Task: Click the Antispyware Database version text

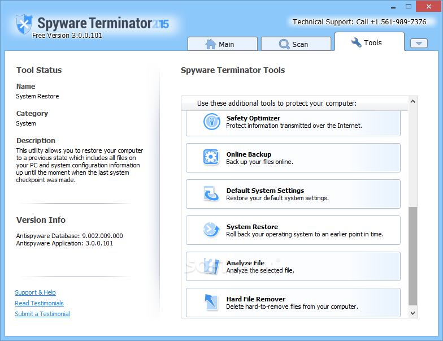Action: point(70,236)
